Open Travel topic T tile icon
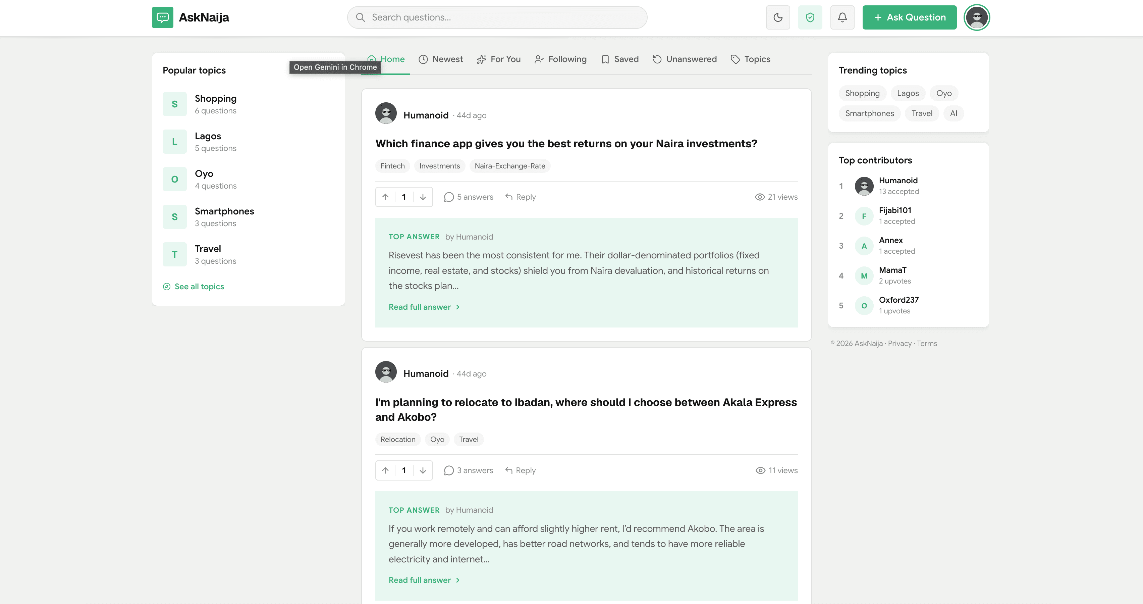1143x604 pixels. 174,254
